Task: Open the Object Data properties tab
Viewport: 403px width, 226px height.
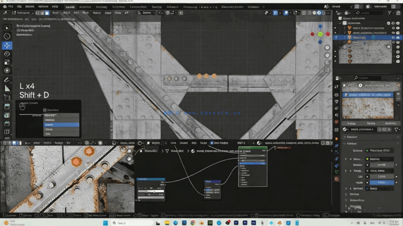Action: click(x=337, y=172)
